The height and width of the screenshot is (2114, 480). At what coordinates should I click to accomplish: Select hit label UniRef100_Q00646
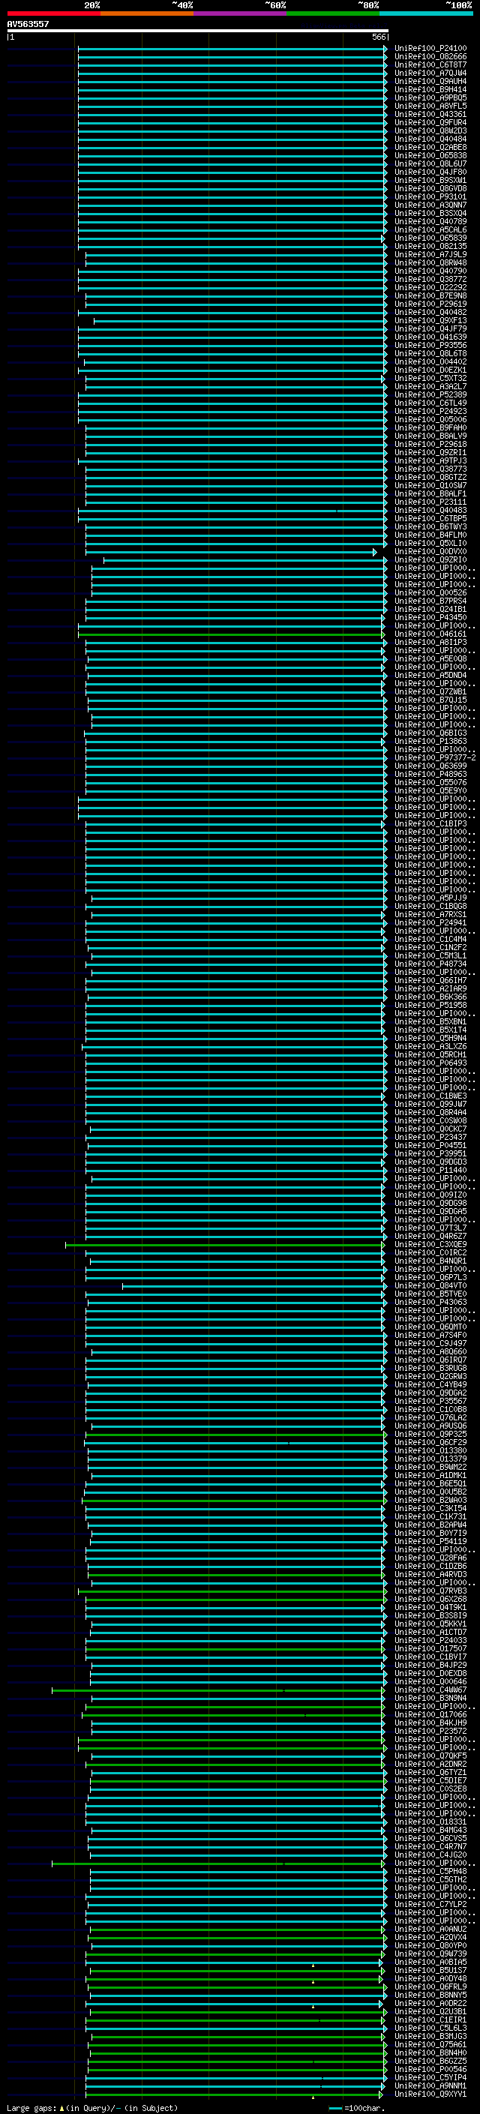[430, 1681]
